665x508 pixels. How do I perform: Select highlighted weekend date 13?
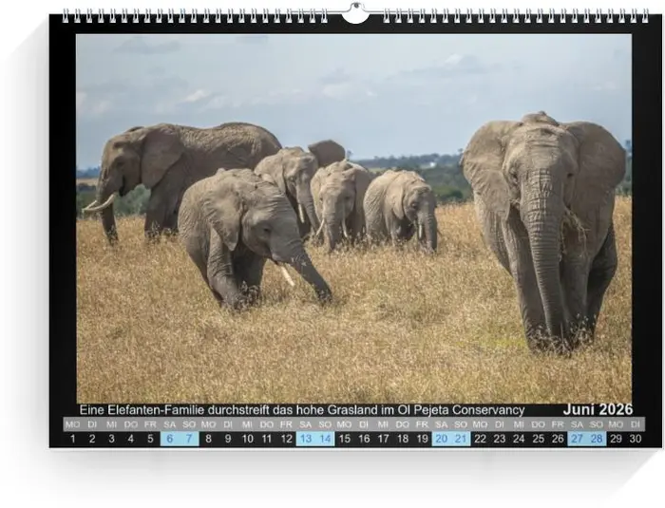click(305, 439)
